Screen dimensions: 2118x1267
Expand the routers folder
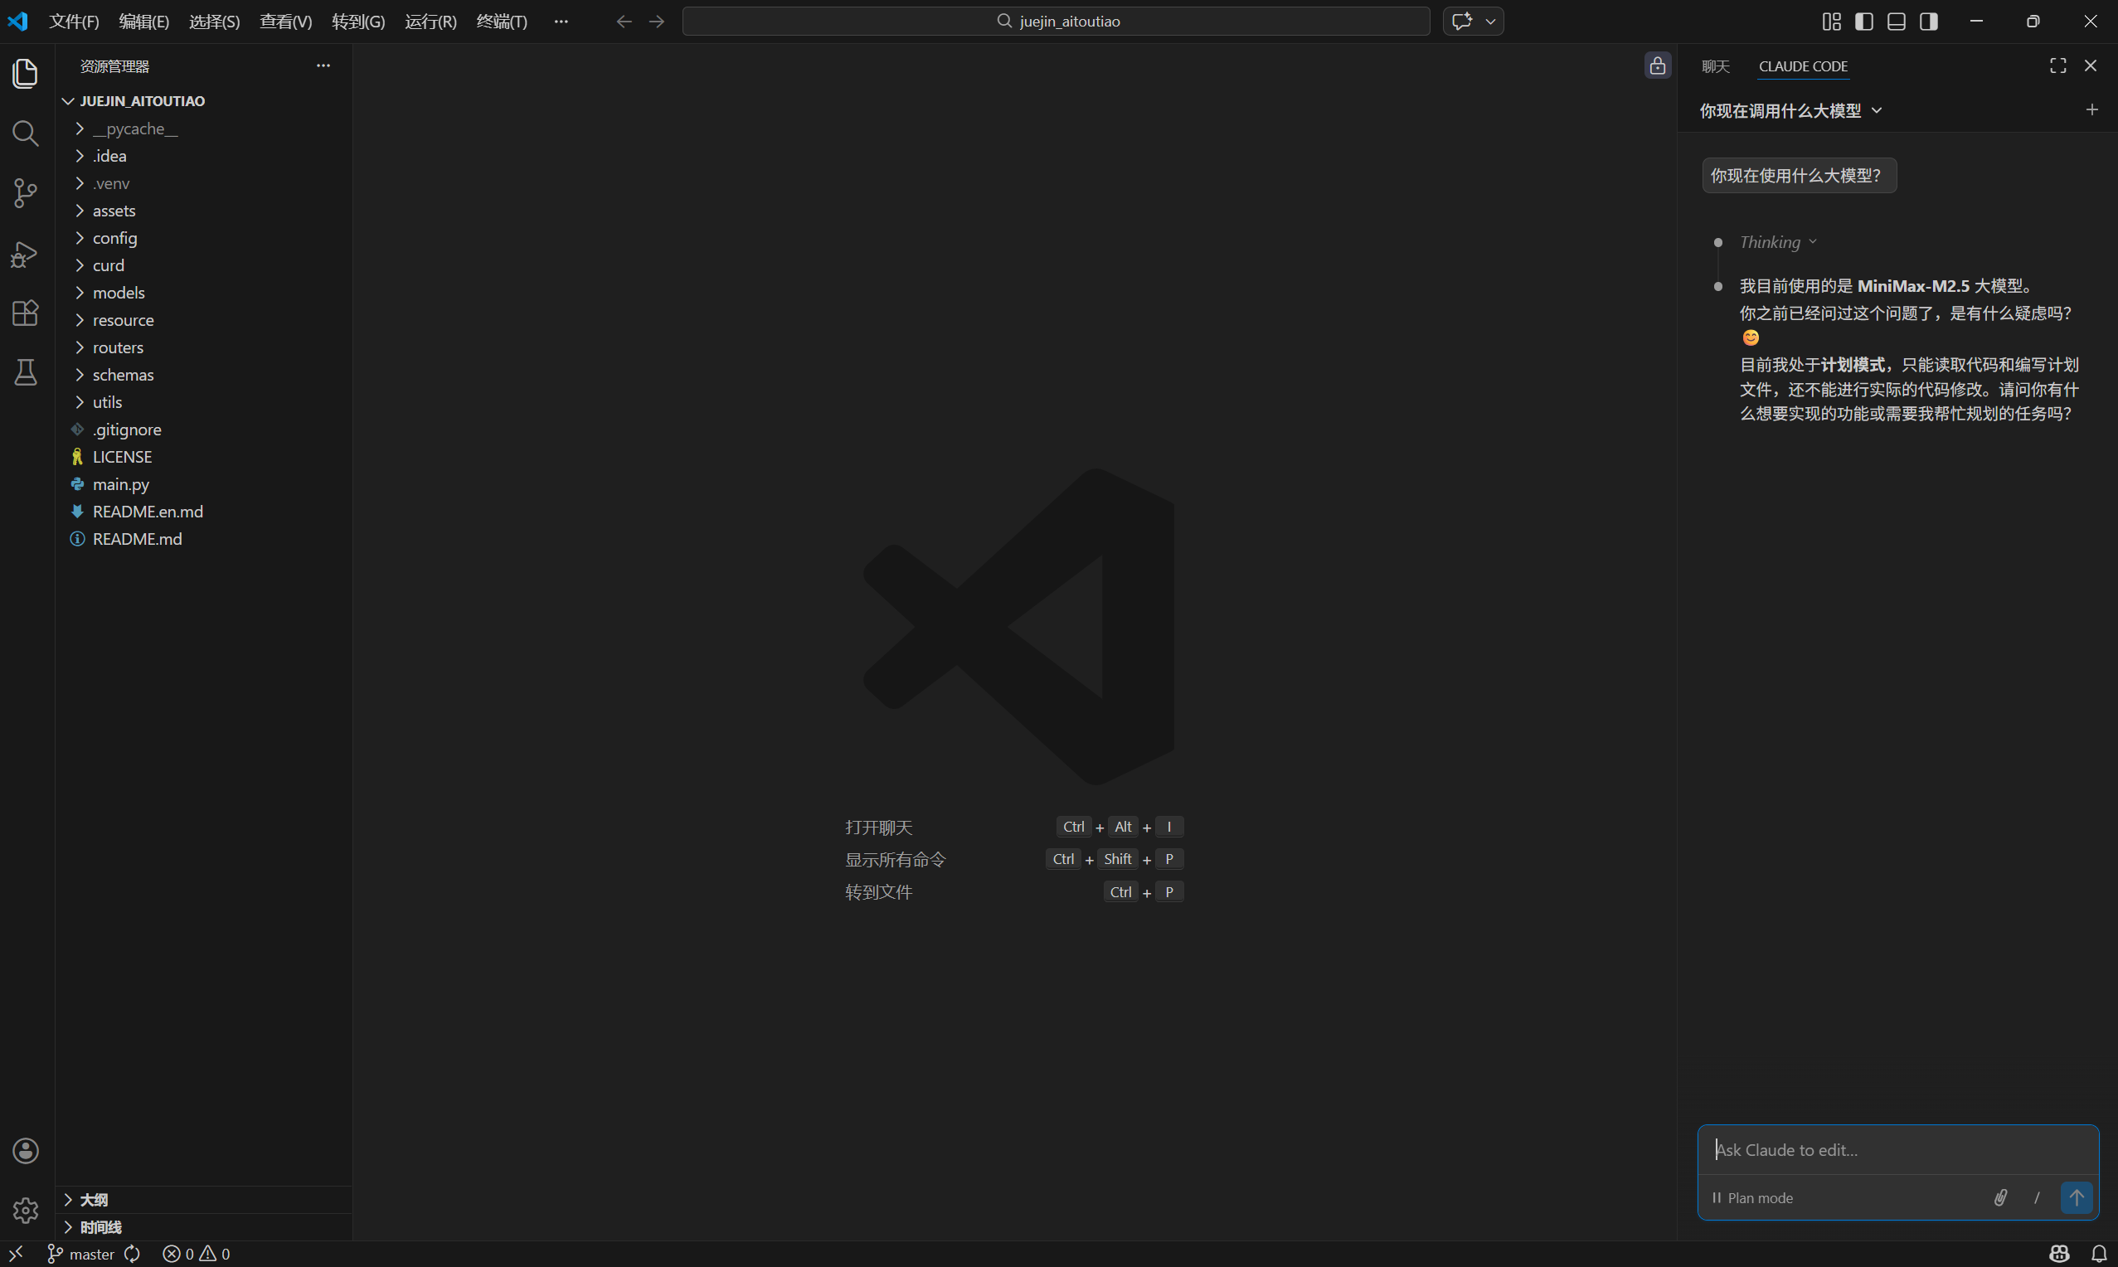[x=203, y=347]
